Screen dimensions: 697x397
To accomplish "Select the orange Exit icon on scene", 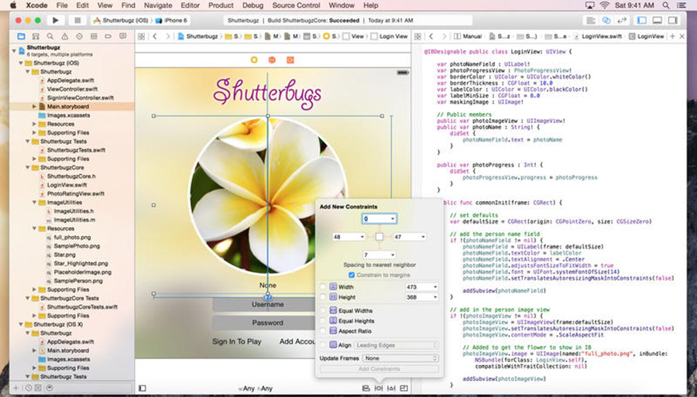I will coord(290,60).
